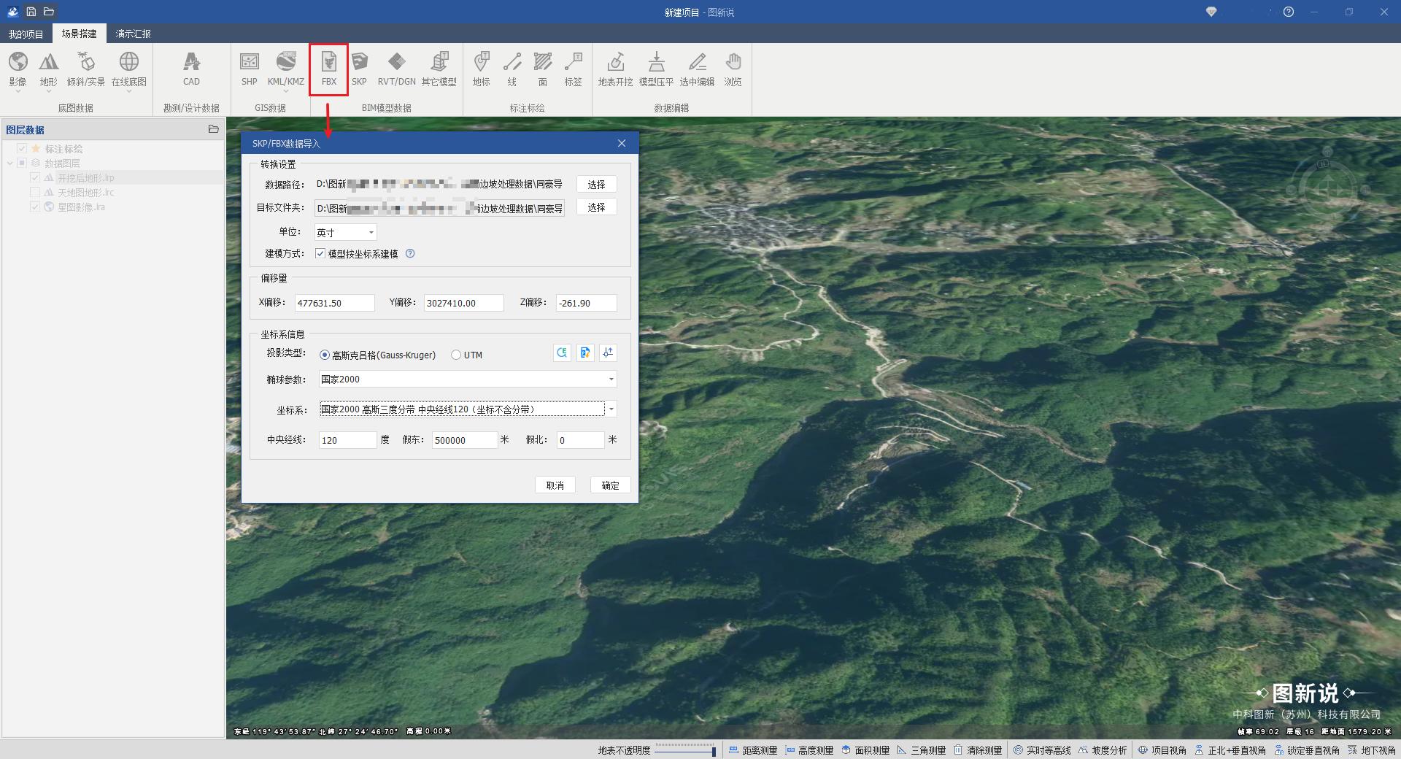Image resolution: width=1401 pixels, height=759 pixels.
Task: Toggle the 模型按坐标系建模 checkbox
Action: tap(320, 254)
